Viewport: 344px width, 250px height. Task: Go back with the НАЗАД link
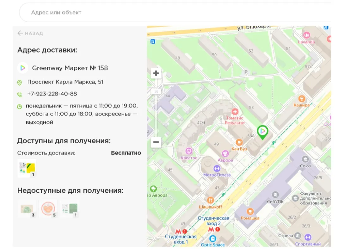point(30,33)
